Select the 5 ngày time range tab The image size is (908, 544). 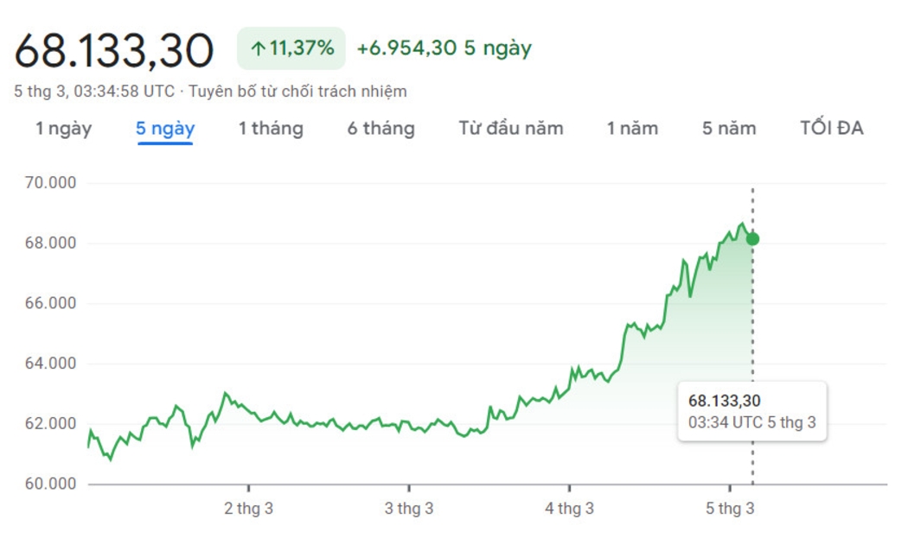point(165,129)
